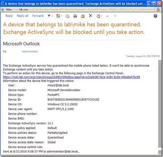
Task: Delete the message with the X icon
Action: (x=91, y=16)
